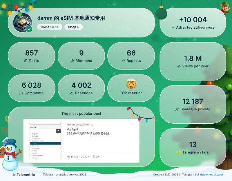
Task: Click the Comments speech bubble icon
Action: pos(21,93)
